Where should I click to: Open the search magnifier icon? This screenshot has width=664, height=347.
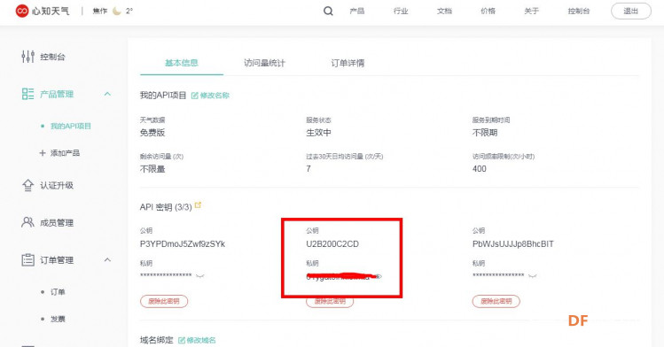328,11
